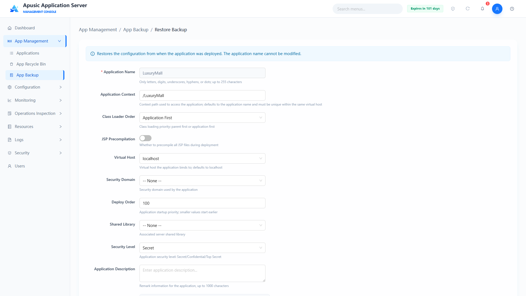Open the user profile avatar

(x=497, y=9)
